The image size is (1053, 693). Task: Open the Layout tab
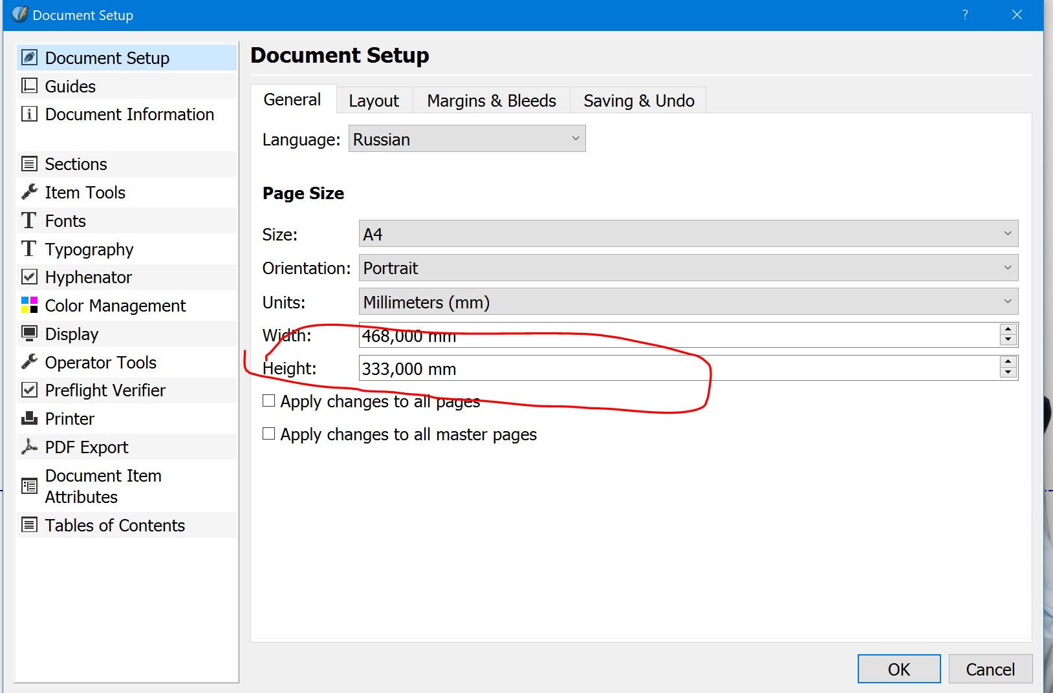[x=373, y=101]
